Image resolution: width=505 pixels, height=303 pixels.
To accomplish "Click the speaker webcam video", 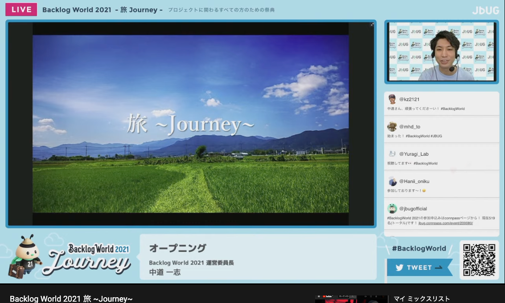I will click(x=442, y=52).
